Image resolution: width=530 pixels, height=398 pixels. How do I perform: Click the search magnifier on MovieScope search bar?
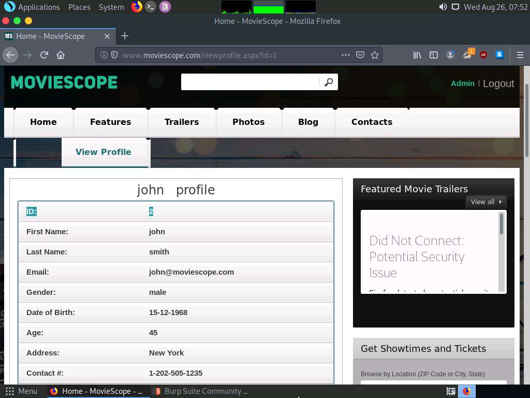[329, 82]
